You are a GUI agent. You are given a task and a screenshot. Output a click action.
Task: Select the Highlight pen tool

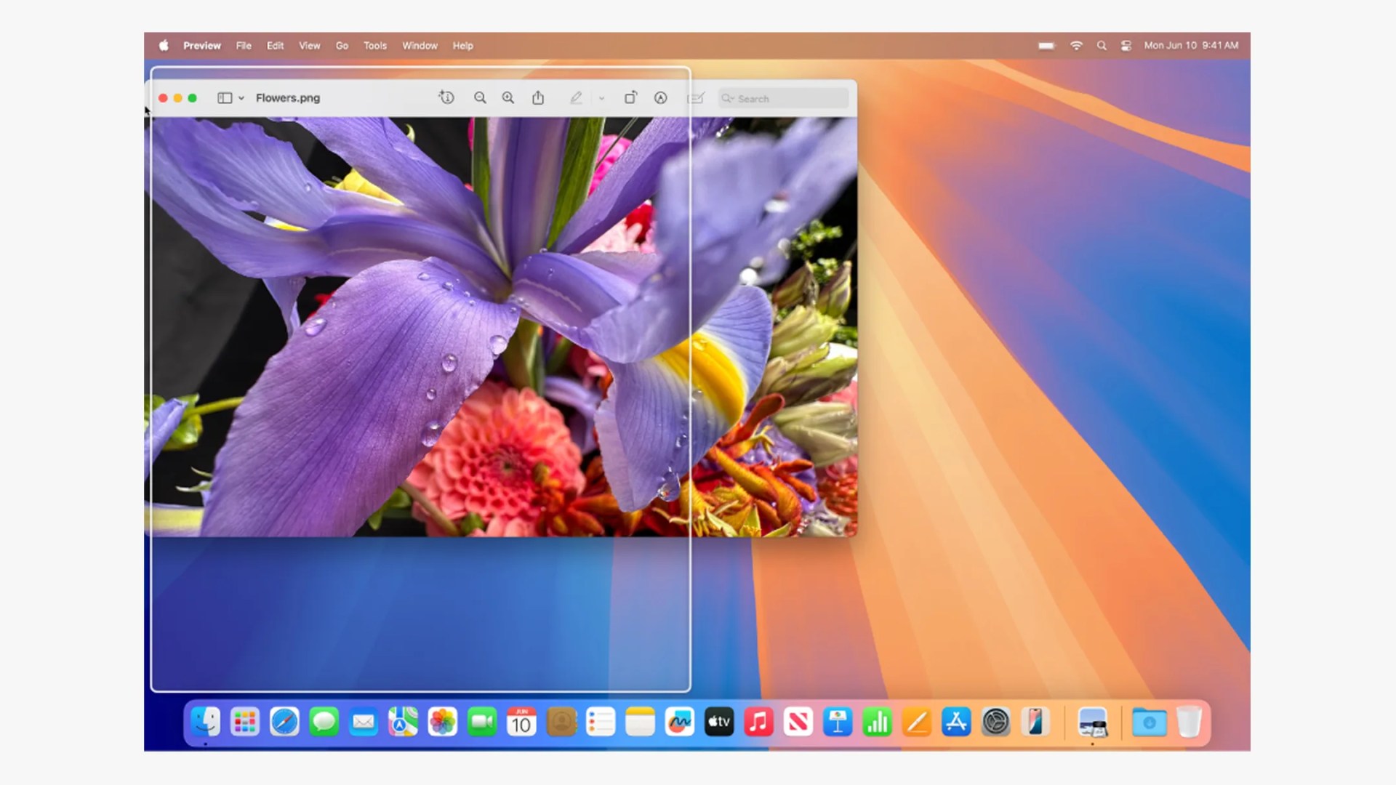[576, 97]
